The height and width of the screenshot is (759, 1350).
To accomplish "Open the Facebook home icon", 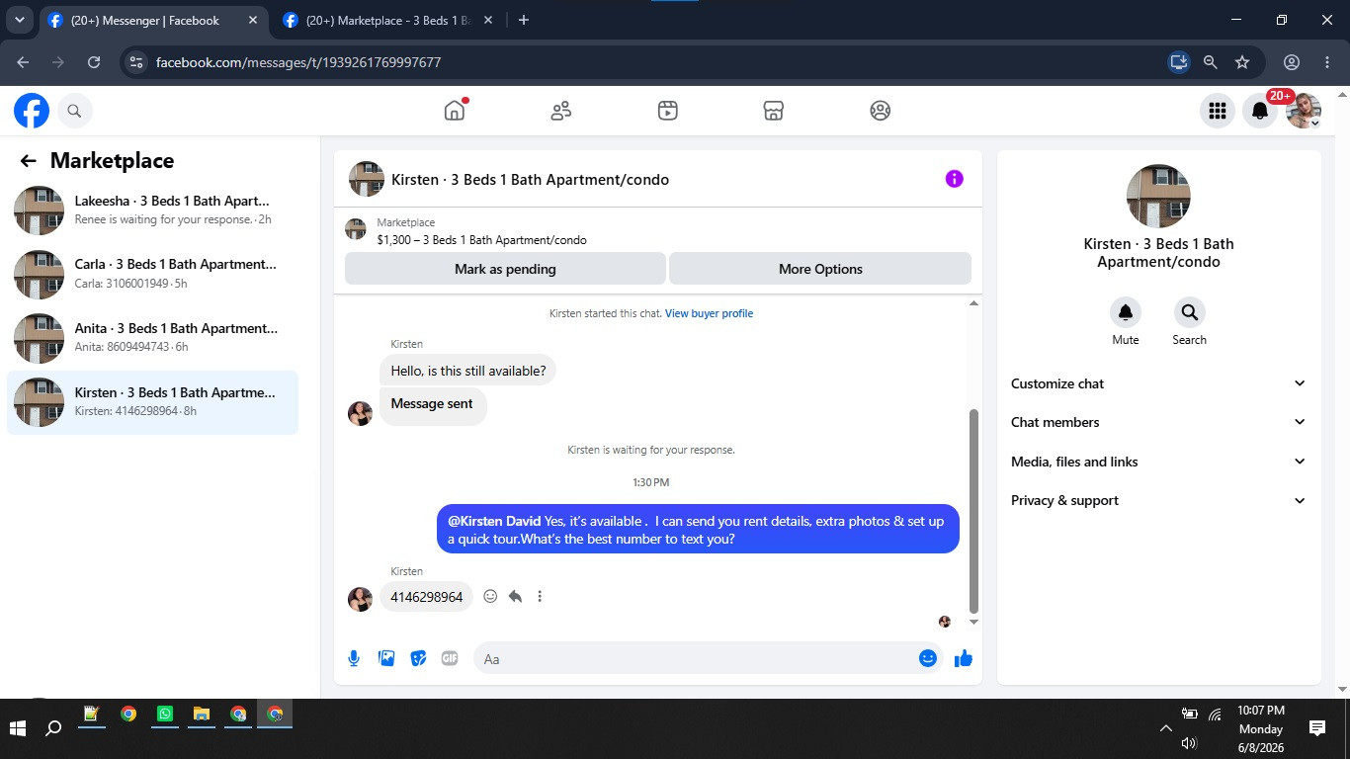I will coord(455,111).
